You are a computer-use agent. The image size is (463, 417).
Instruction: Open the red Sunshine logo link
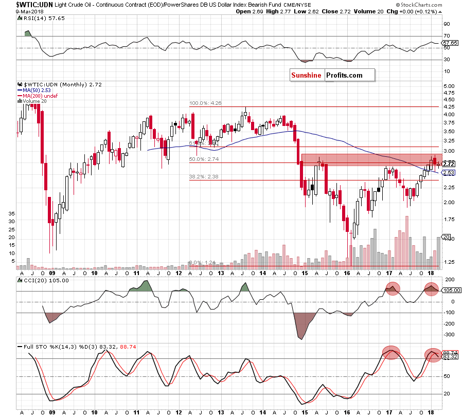(306, 75)
